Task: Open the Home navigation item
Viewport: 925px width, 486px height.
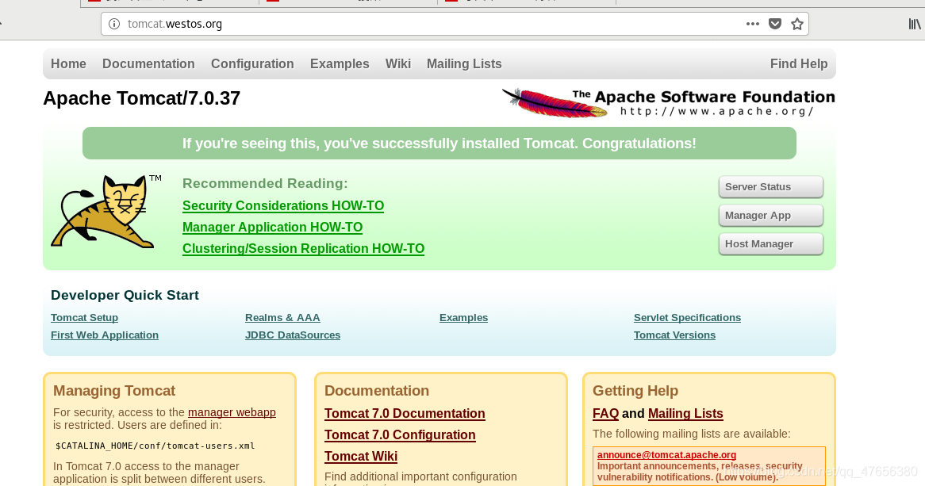Action: click(68, 63)
